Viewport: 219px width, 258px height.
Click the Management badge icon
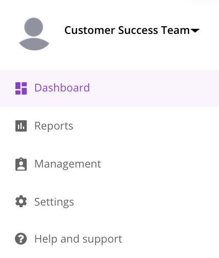pos(21,164)
